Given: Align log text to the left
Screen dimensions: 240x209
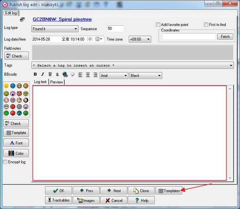Looking at the screenshot, I should point(81,75).
